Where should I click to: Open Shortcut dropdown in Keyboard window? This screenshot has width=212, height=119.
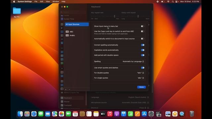click(144, 108)
